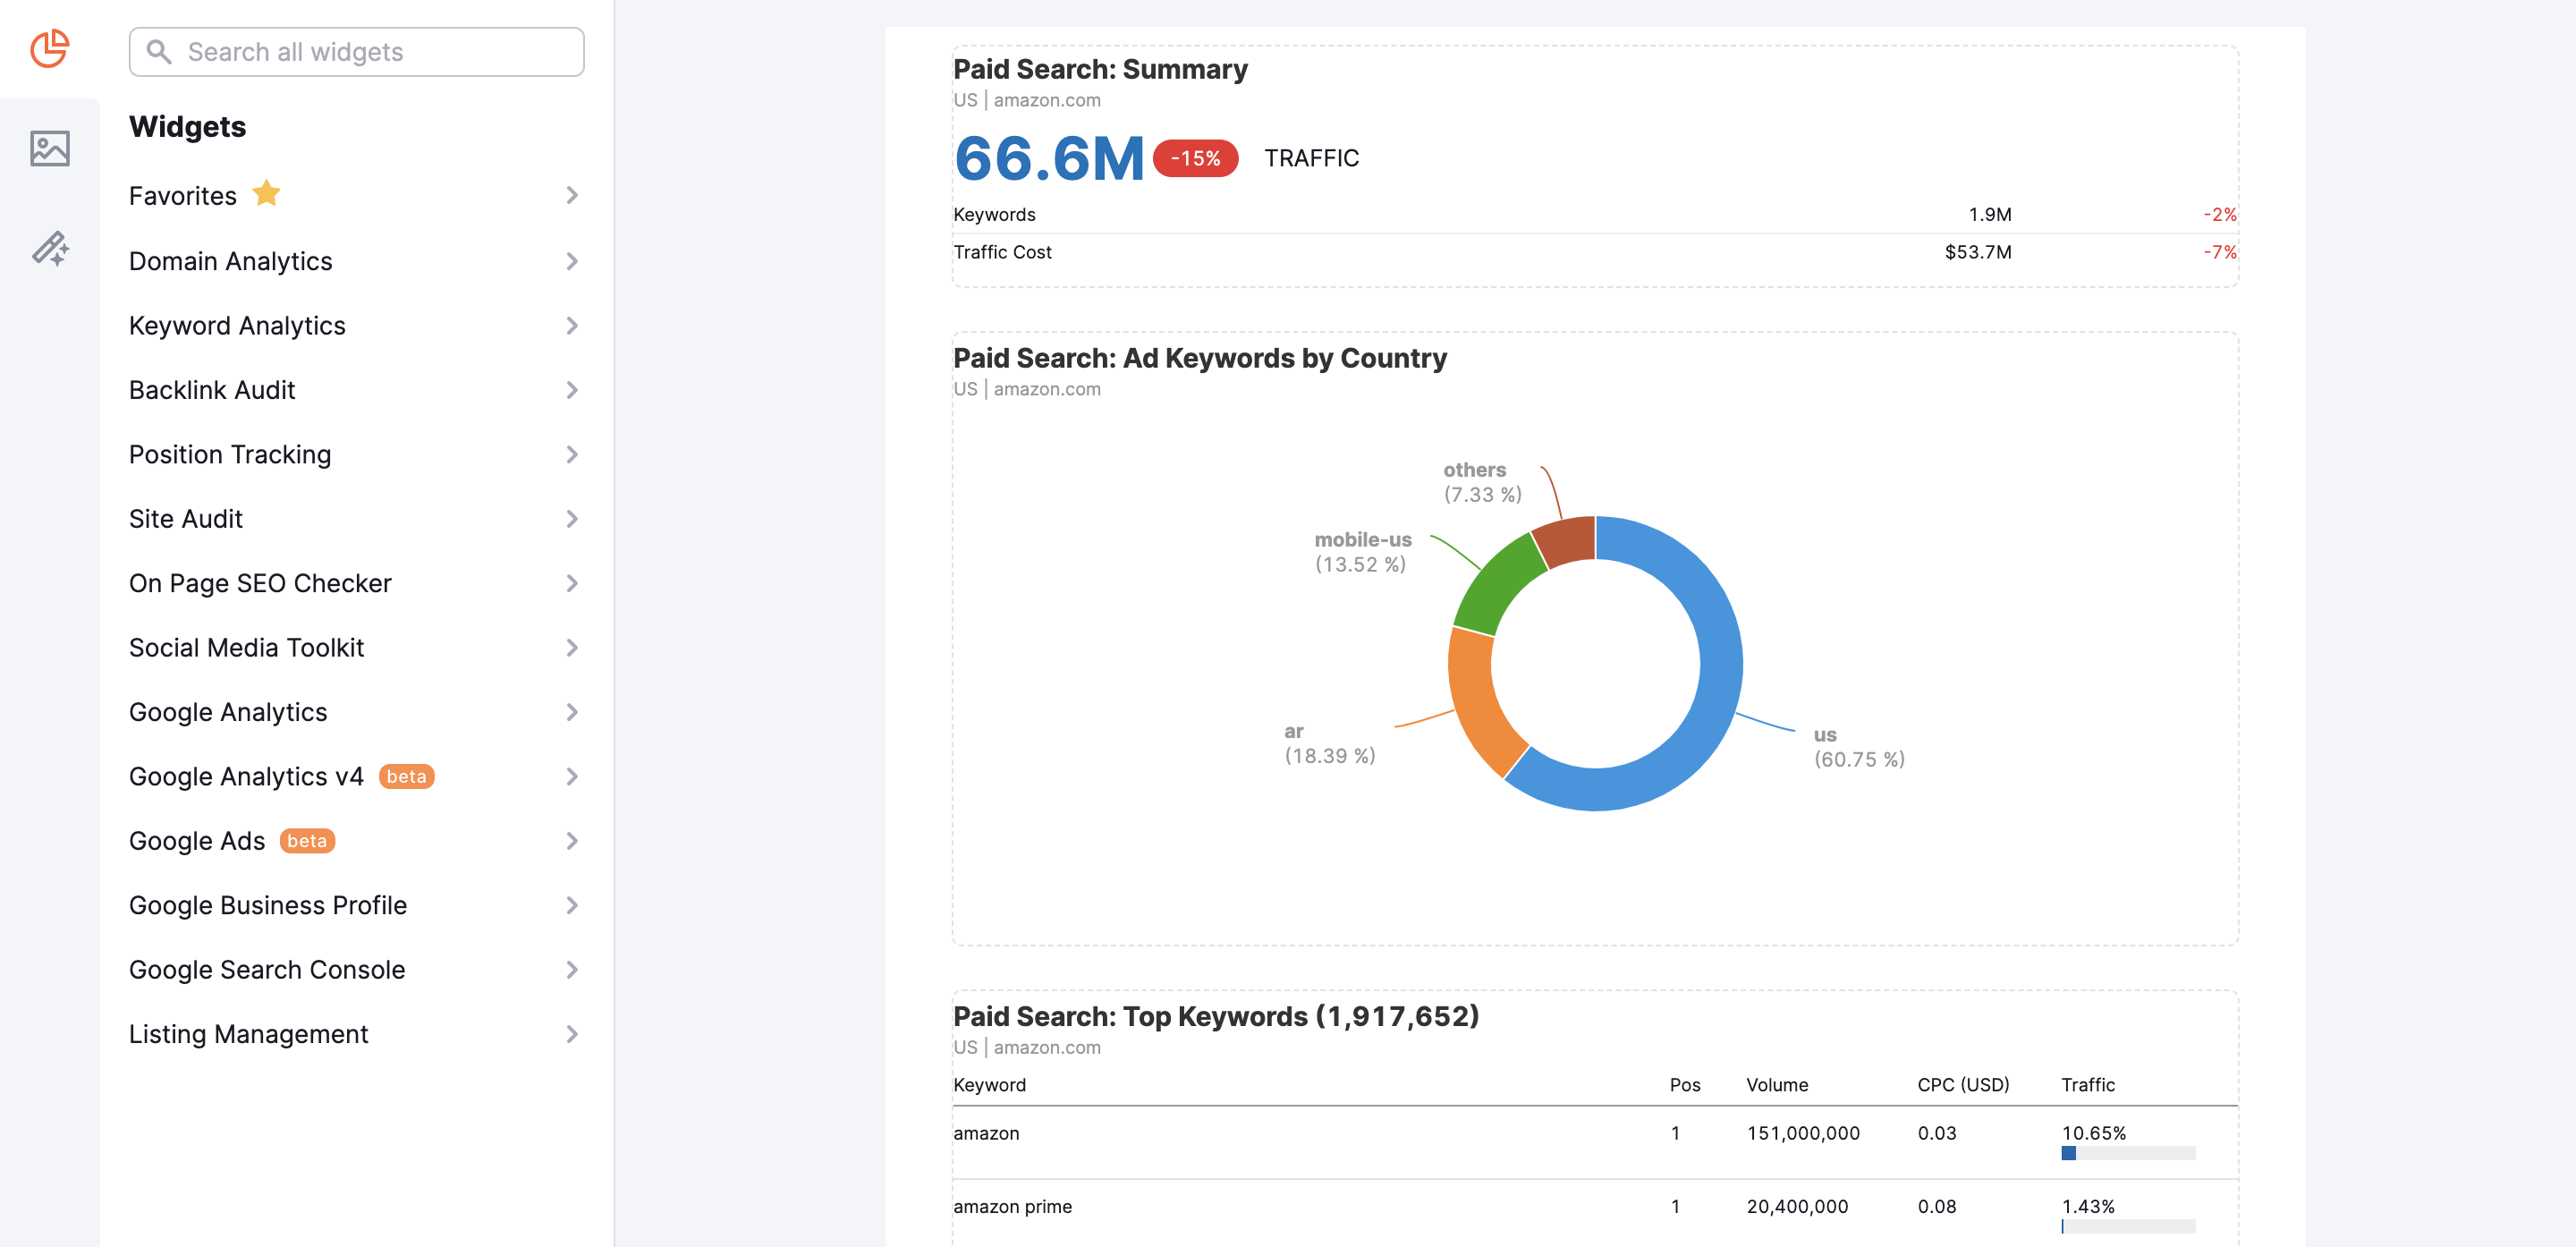
Task: Click the magnifier icon in the widget search
Action: coord(159,51)
